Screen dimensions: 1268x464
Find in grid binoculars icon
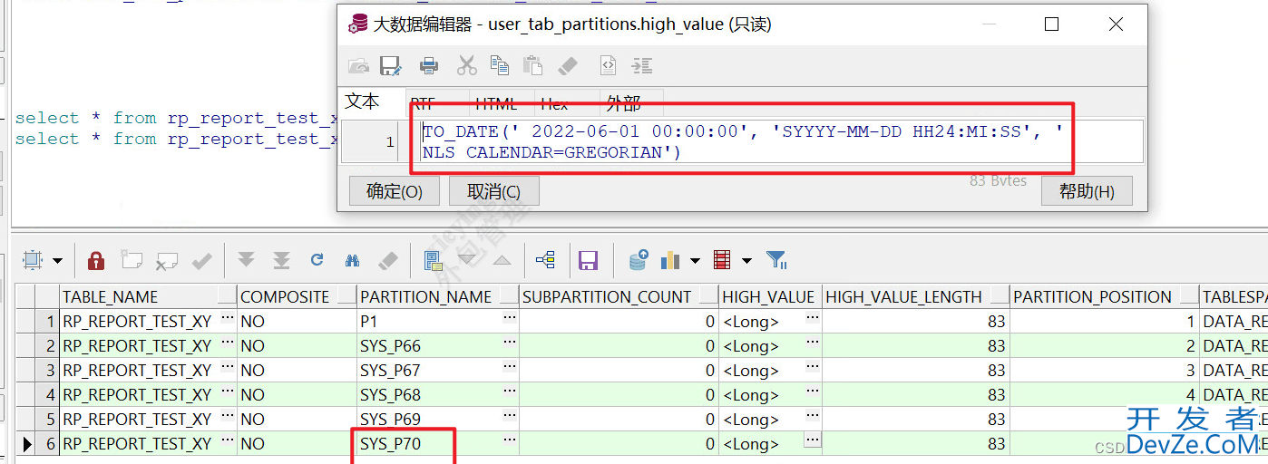(x=352, y=261)
